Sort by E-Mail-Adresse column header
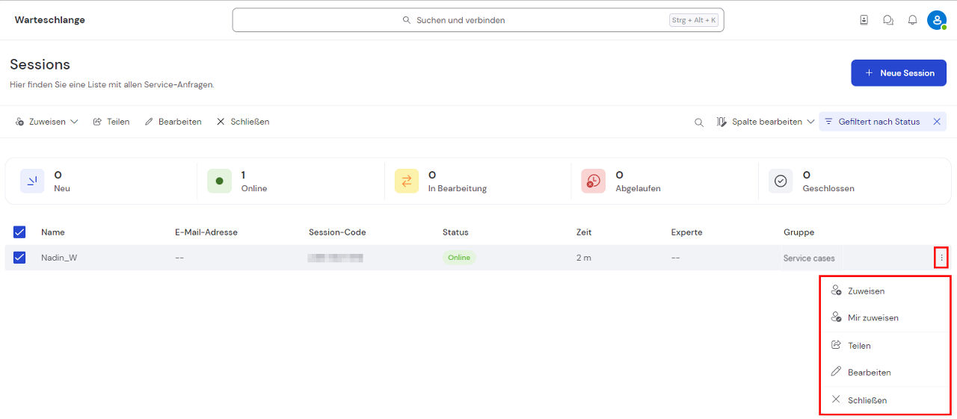 [206, 232]
